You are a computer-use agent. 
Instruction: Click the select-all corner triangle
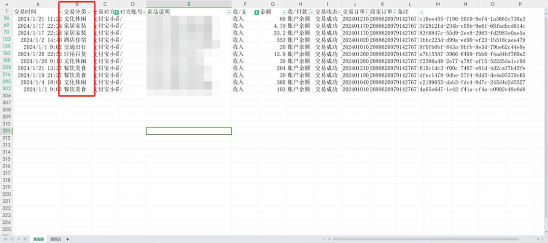(6, 4)
